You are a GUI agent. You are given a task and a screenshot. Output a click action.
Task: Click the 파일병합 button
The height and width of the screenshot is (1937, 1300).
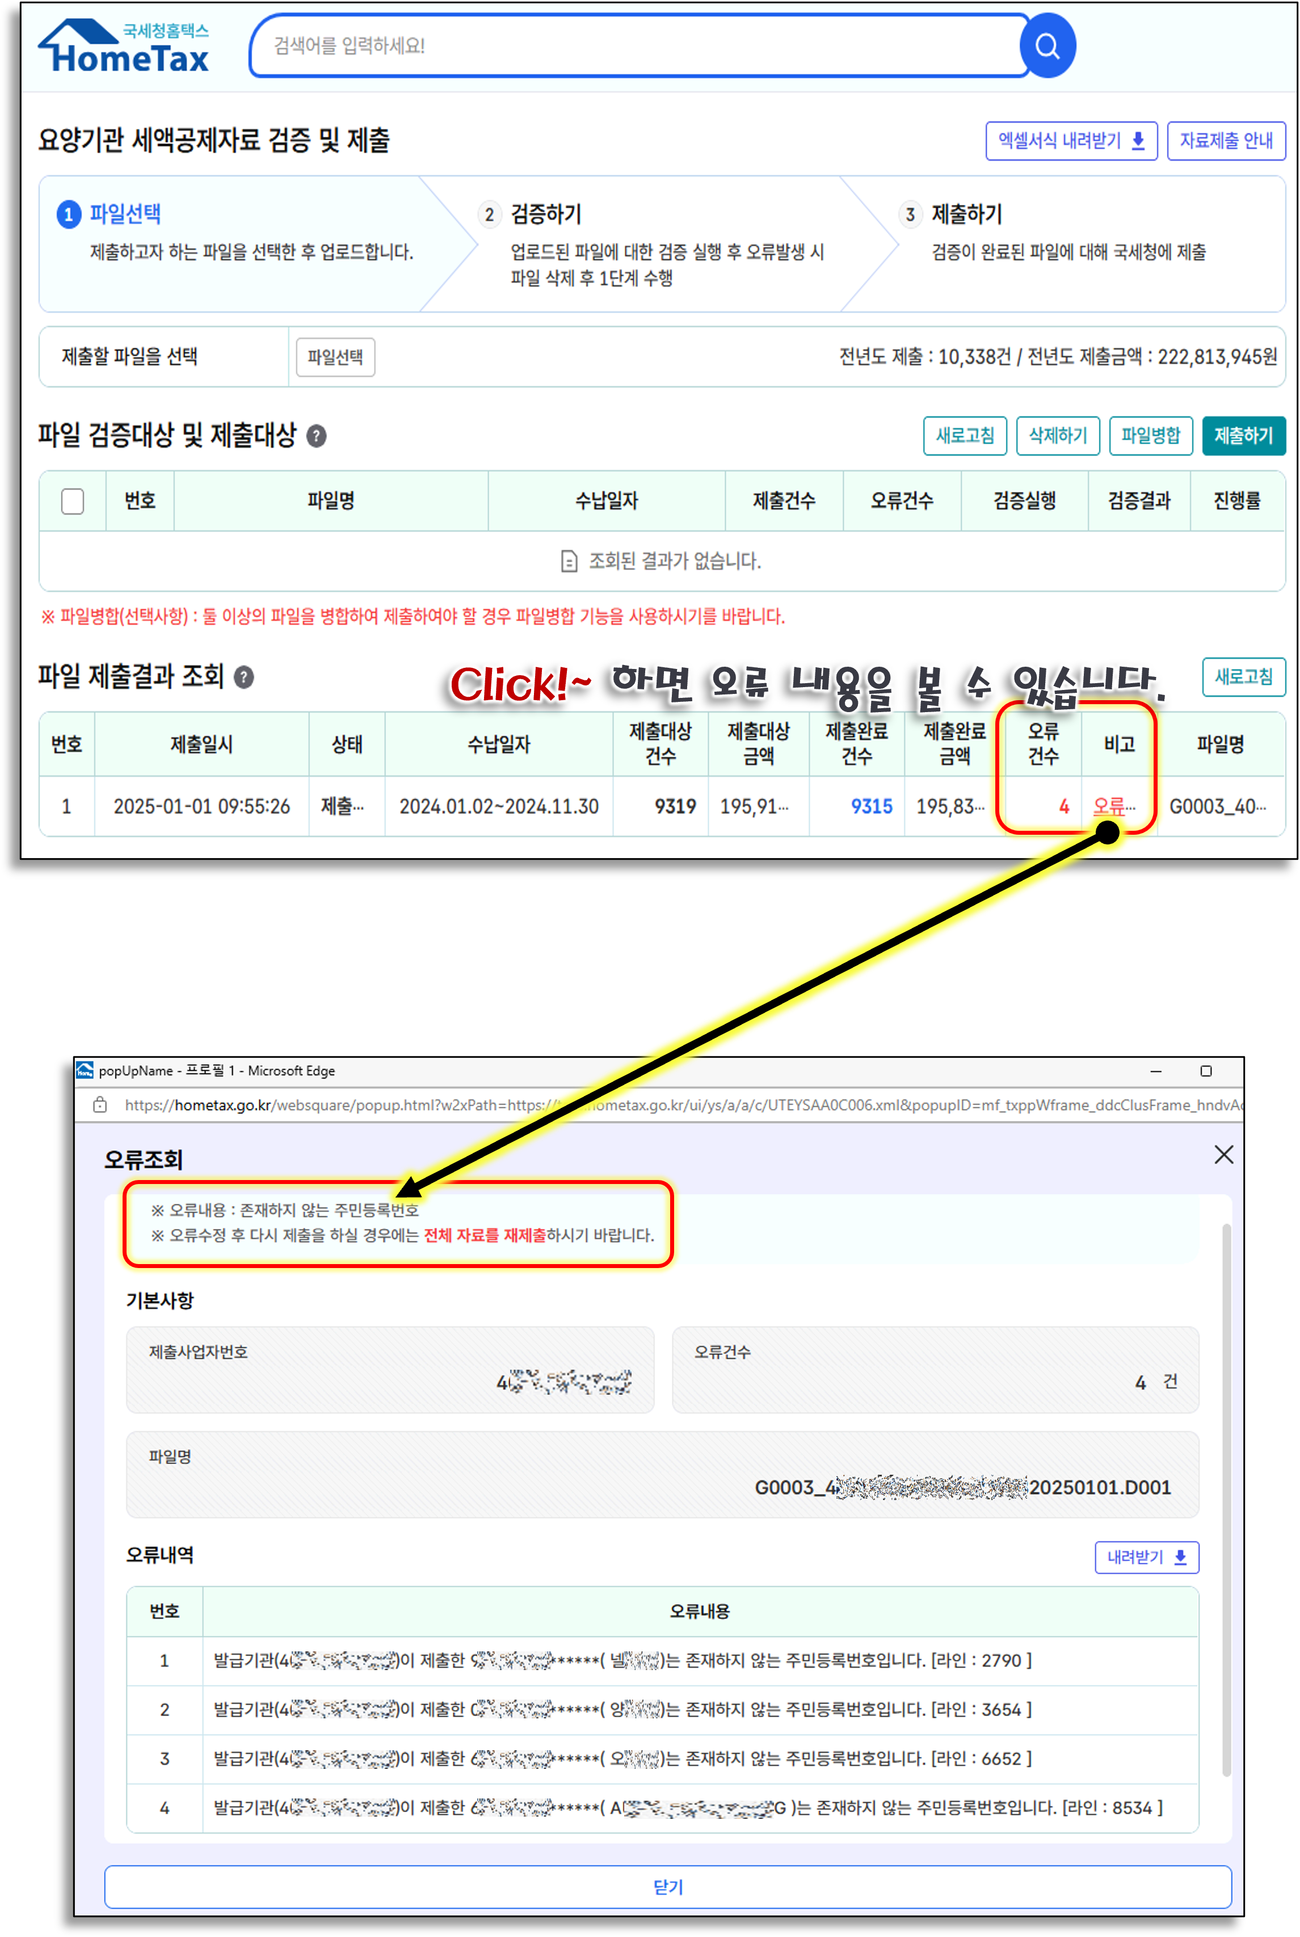[x=1150, y=436]
